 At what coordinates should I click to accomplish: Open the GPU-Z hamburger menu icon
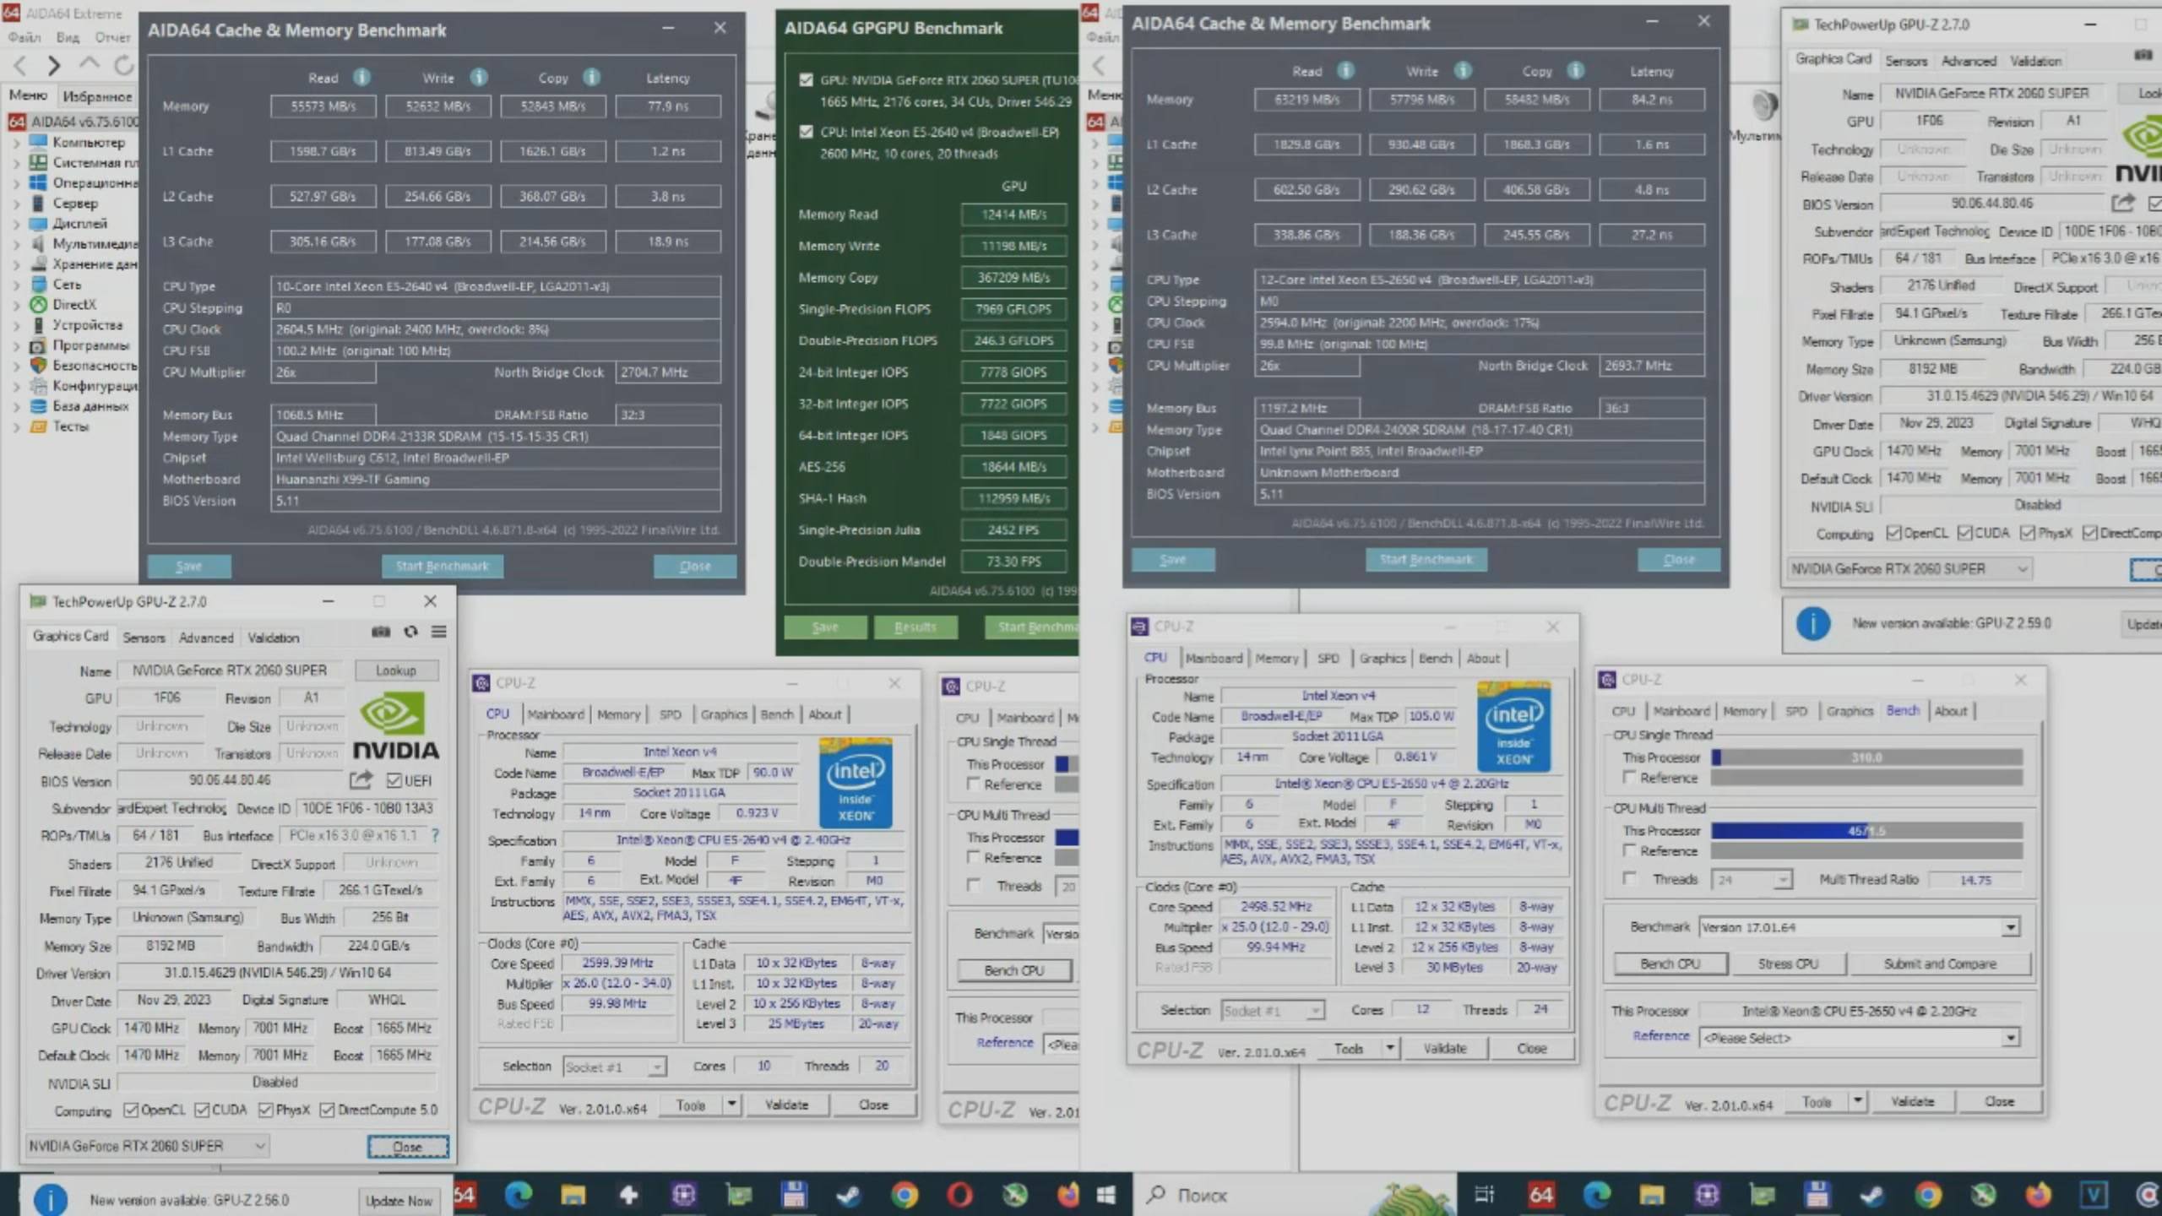coord(439,632)
